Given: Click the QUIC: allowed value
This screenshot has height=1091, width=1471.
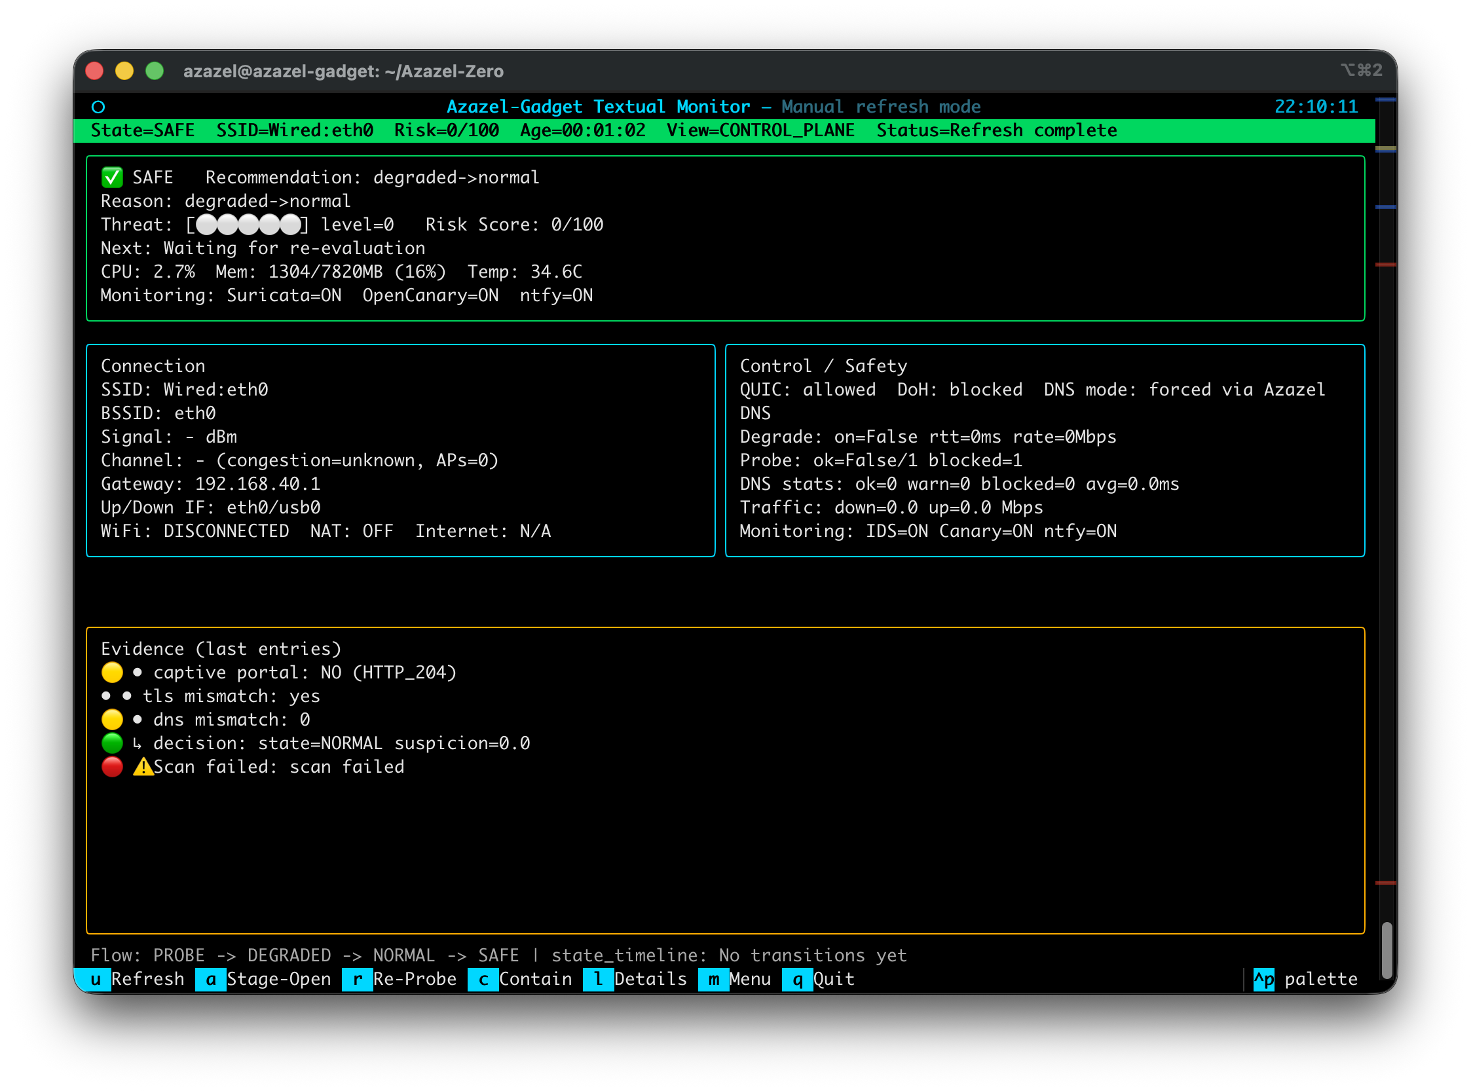Looking at the screenshot, I should click(808, 390).
